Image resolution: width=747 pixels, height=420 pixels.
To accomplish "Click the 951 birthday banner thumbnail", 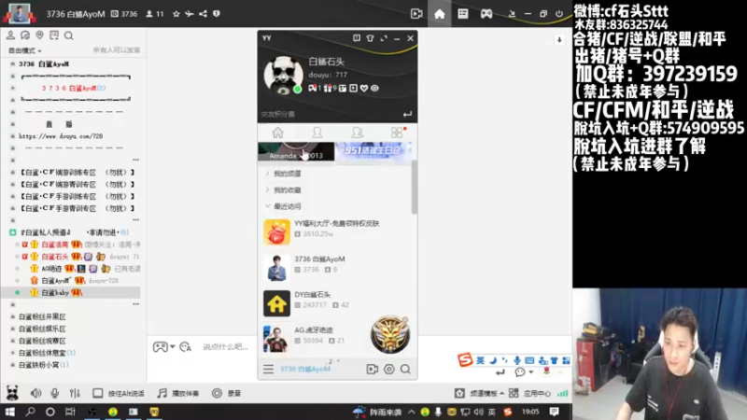I will tap(373, 151).
